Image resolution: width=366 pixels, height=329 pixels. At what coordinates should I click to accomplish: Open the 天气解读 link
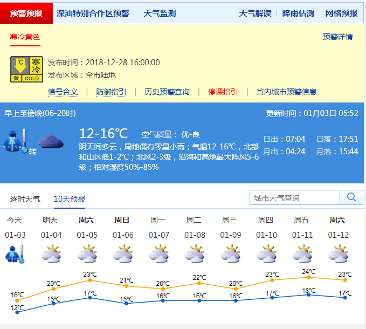(x=255, y=13)
